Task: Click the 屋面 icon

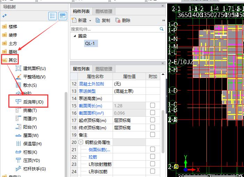Action: point(18,136)
